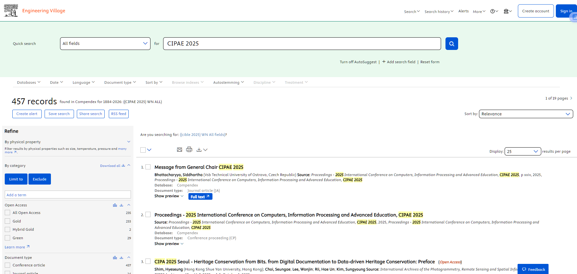The image size is (577, 274).
Task: Go to next results page arrow
Action: pyautogui.click(x=571, y=98)
